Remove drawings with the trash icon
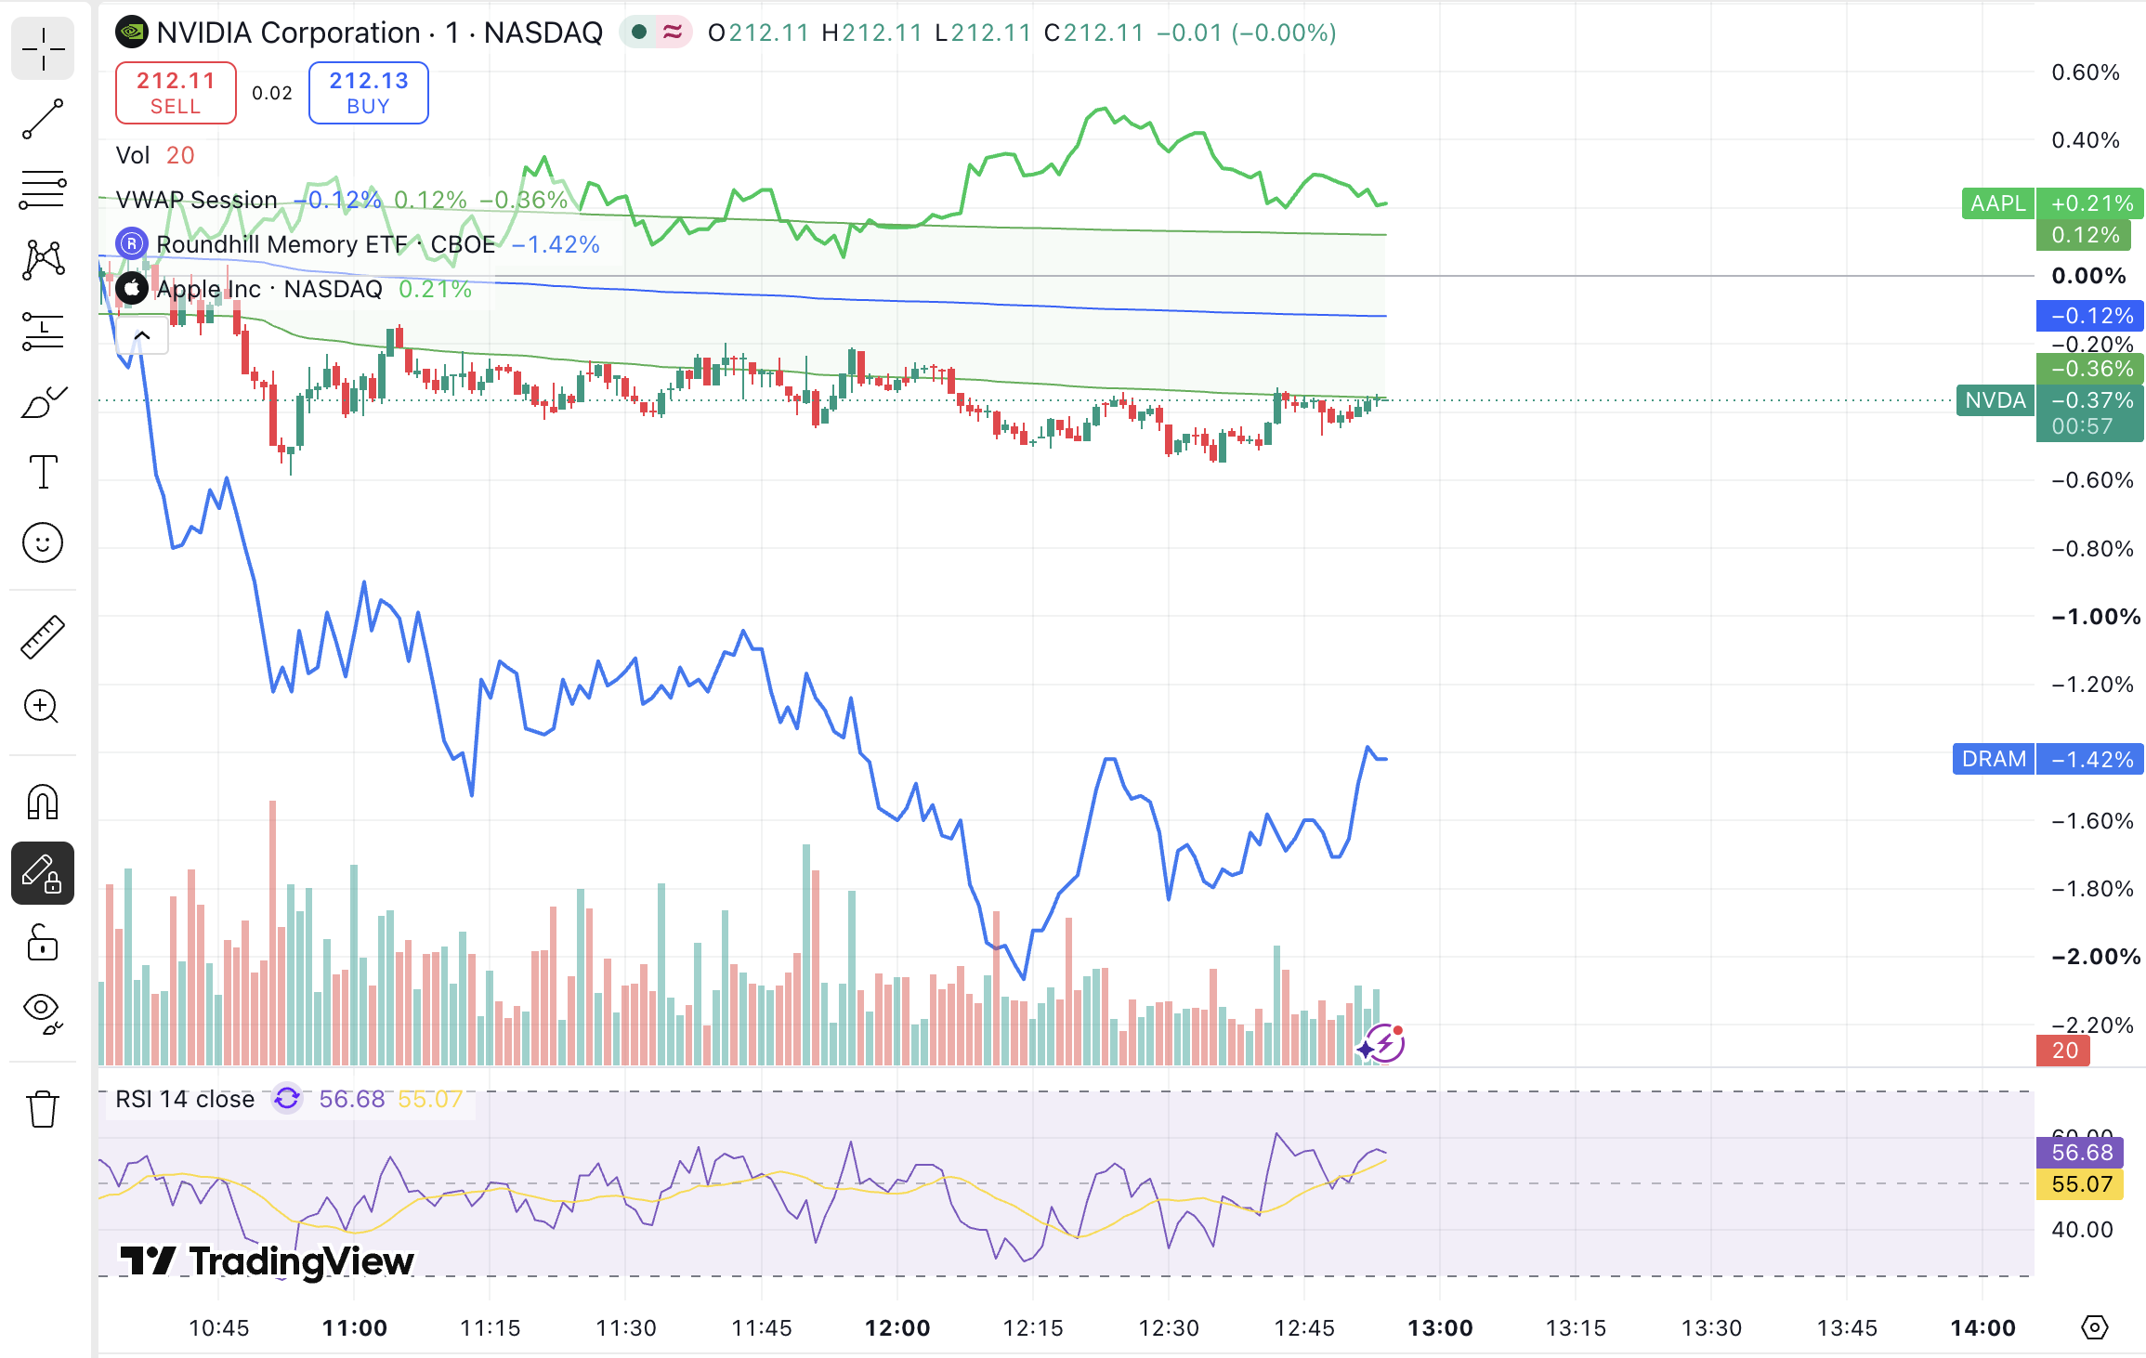Screen dimensions: 2146x1358 43,1109
